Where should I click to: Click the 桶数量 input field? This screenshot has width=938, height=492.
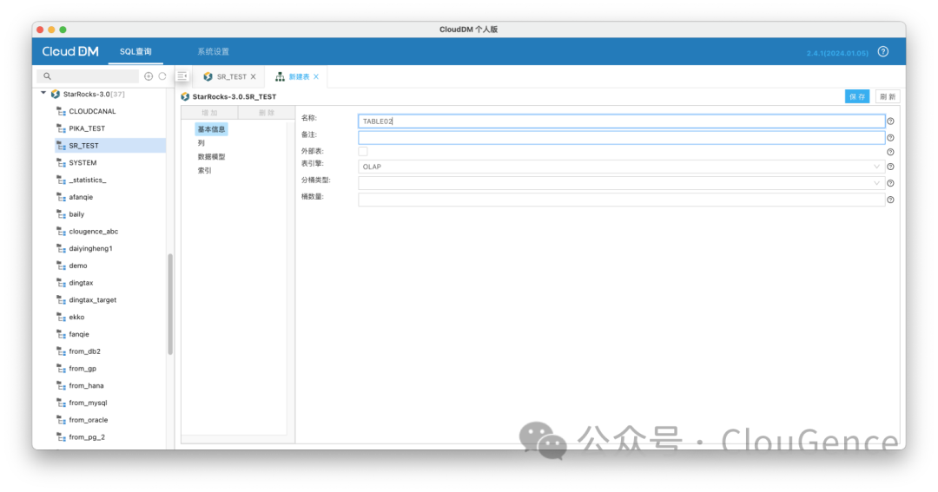(622, 200)
